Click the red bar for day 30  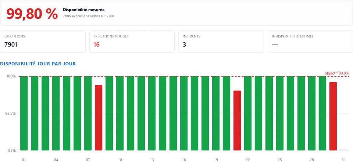[x=333, y=116]
